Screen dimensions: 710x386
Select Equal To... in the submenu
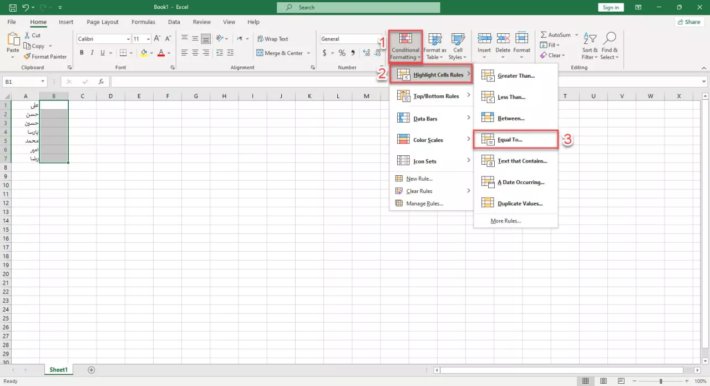point(515,140)
